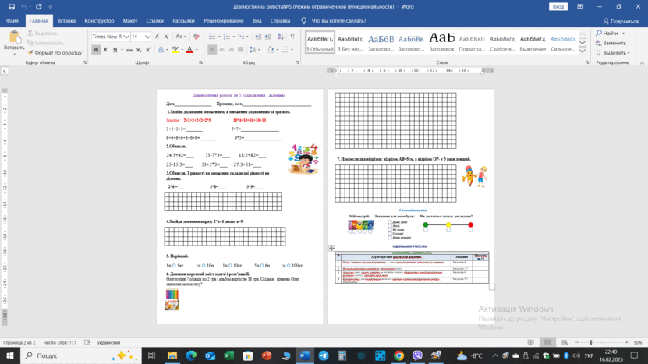The image size is (648, 364).
Task: Click the Undo arrow in quick access toolbar
Action: pos(24,6)
